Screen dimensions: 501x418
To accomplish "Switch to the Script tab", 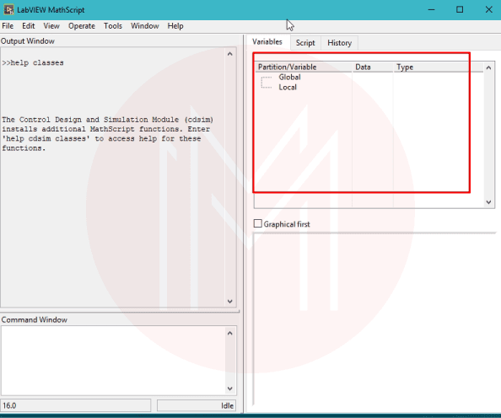I will click(x=305, y=43).
